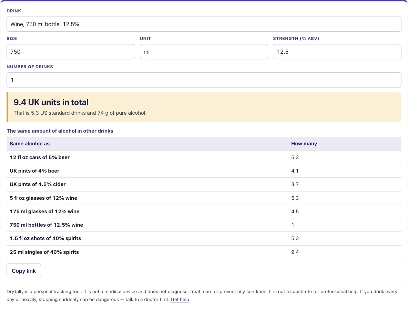408x310 pixels.
Task: Click the DryTally disclaimer paragraph
Action: (202, 296)
